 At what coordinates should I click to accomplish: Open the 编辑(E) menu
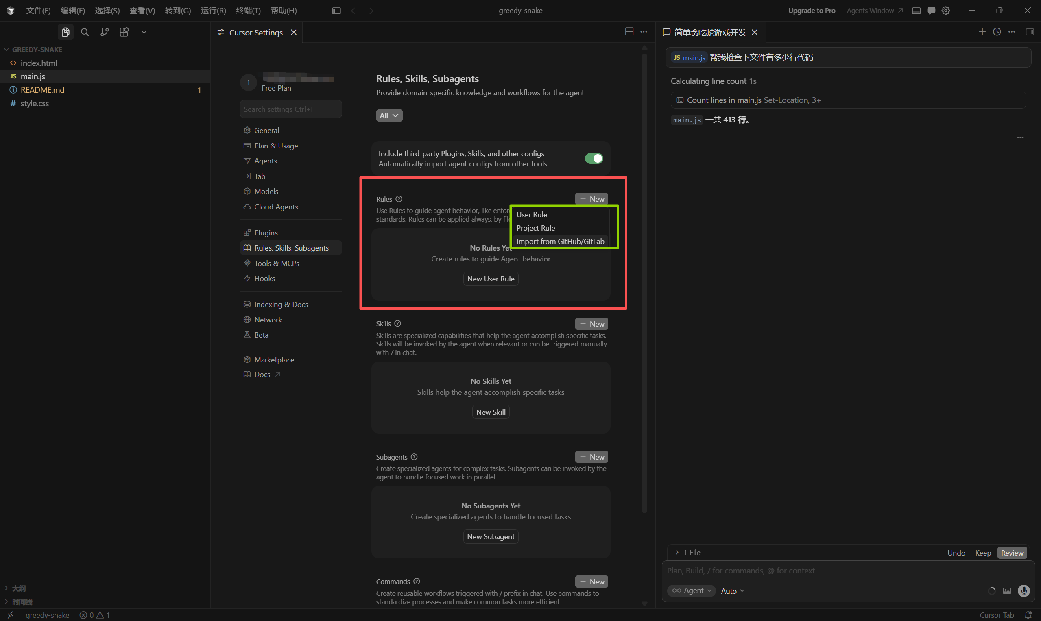(x=73, y=11)
